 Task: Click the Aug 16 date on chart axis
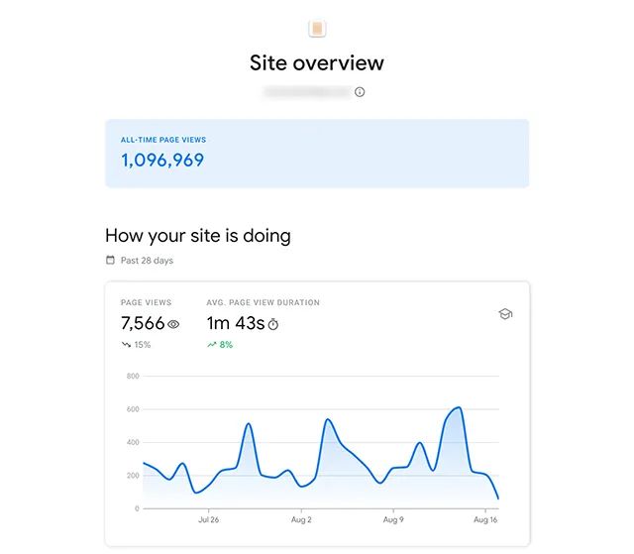click(x=485, y=519)
